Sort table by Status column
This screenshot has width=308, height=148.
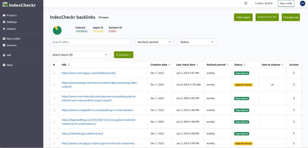[x=244, y=65]
